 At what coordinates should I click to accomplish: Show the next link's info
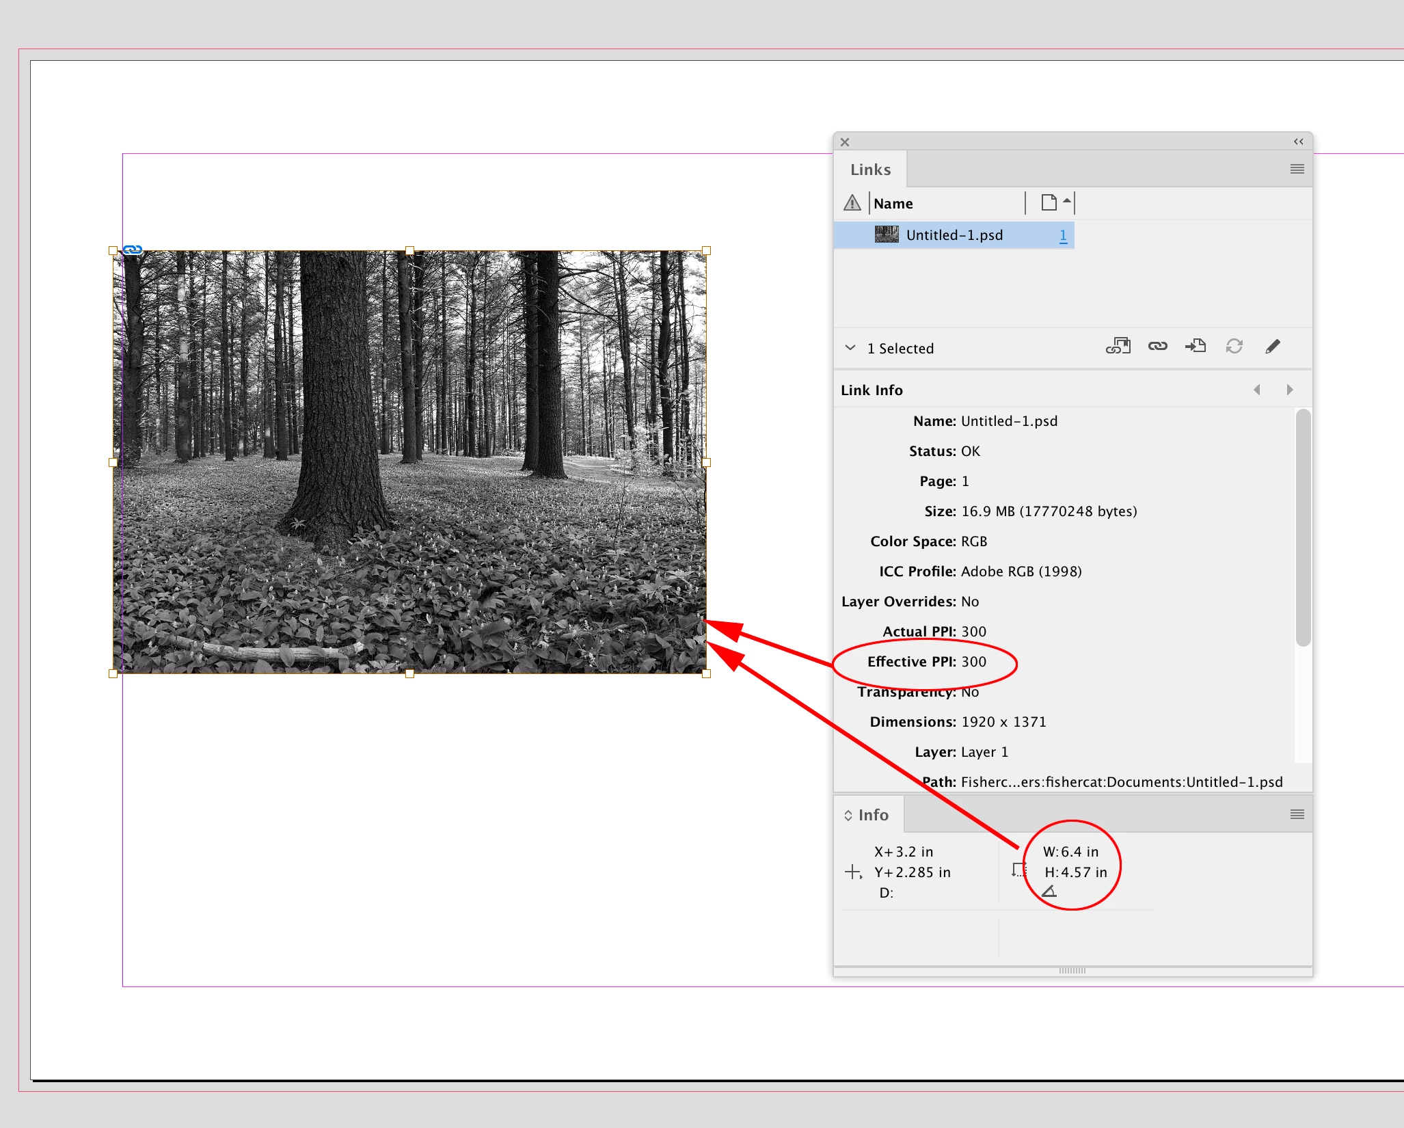(x=1289, y=390)
